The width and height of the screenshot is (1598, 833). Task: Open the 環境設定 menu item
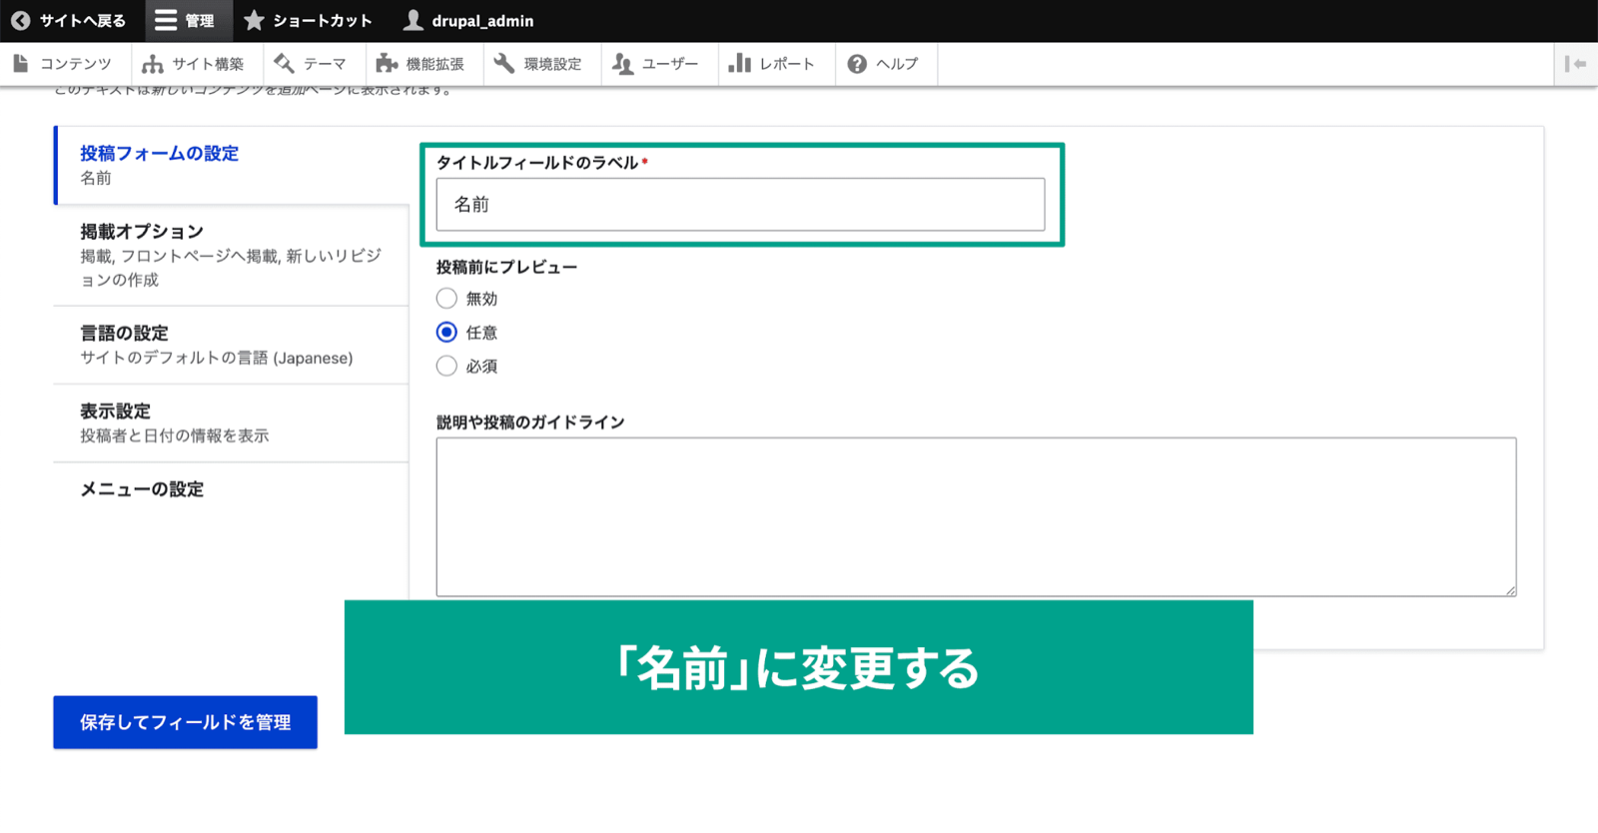540,64
